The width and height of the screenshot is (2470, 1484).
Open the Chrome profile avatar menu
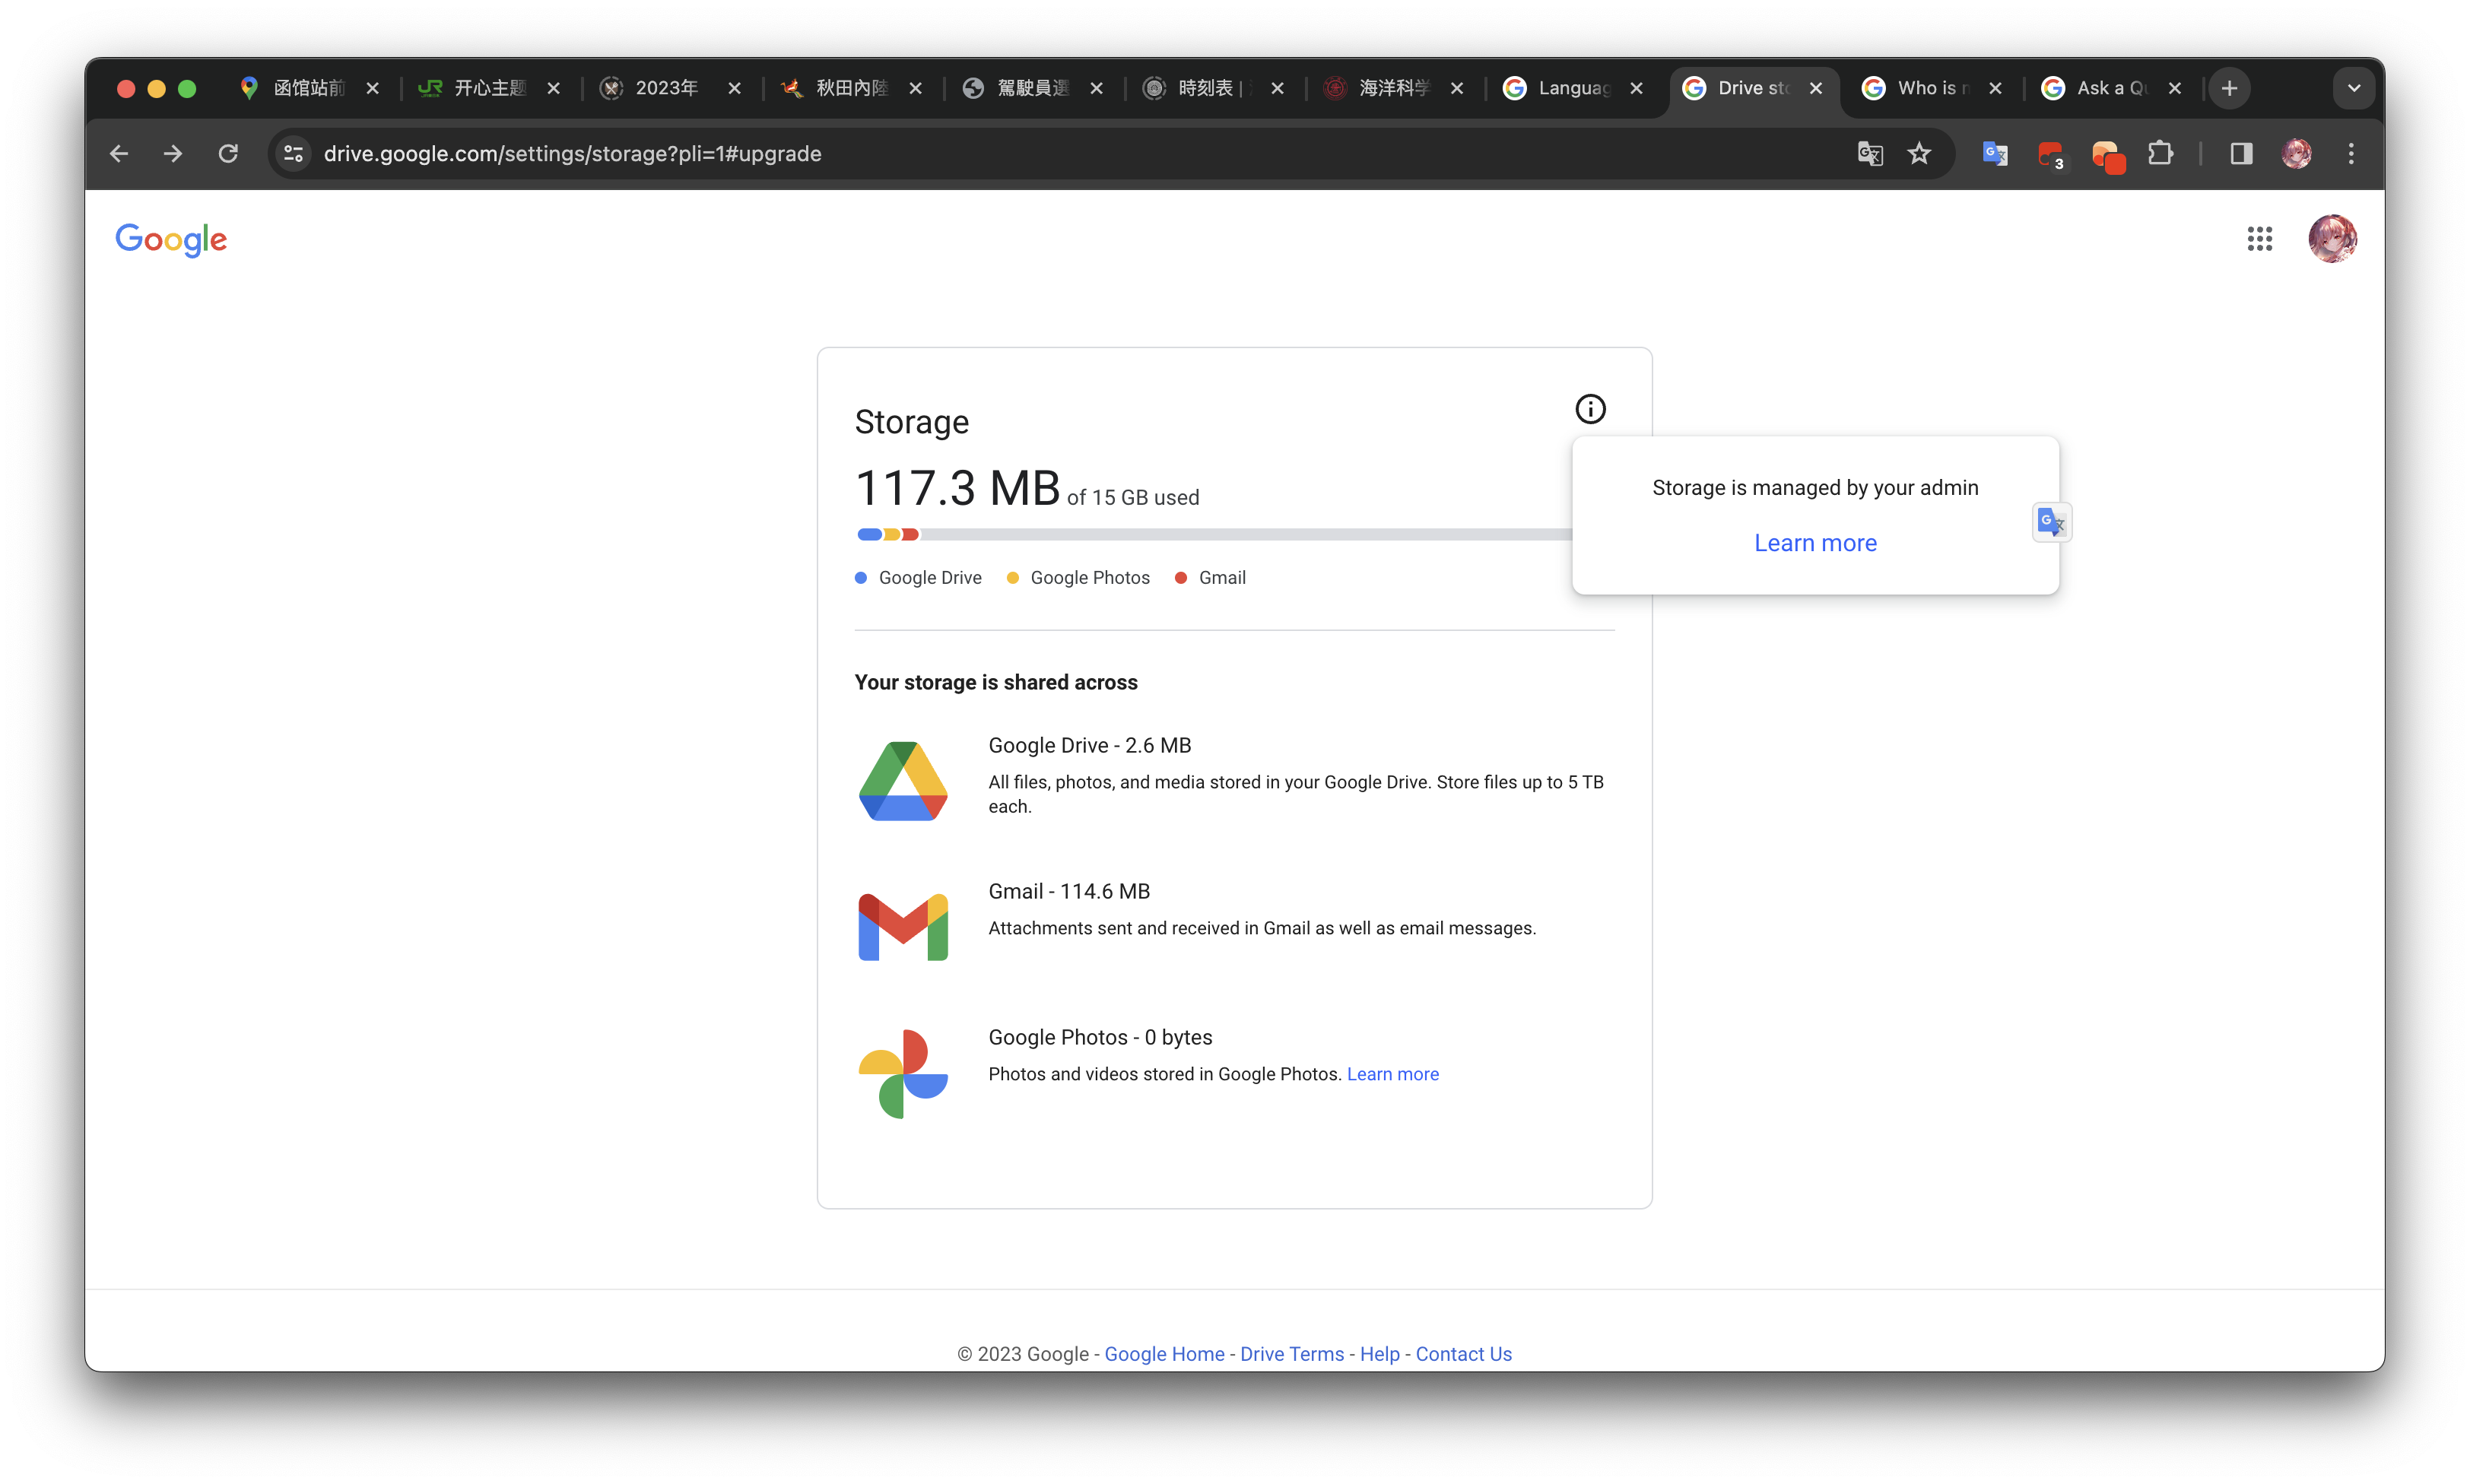point(2296,154)
